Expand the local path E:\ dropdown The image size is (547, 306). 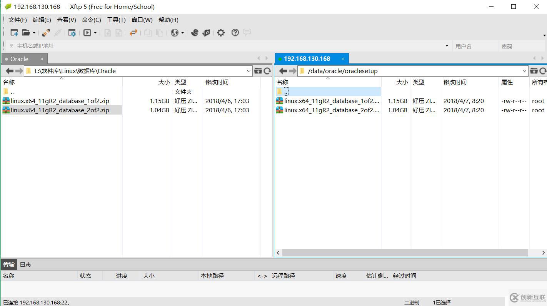coord(248,71)
